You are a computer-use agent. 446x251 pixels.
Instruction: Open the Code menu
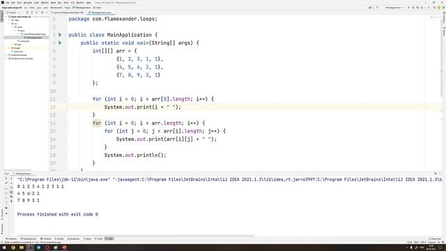[36, 3]
